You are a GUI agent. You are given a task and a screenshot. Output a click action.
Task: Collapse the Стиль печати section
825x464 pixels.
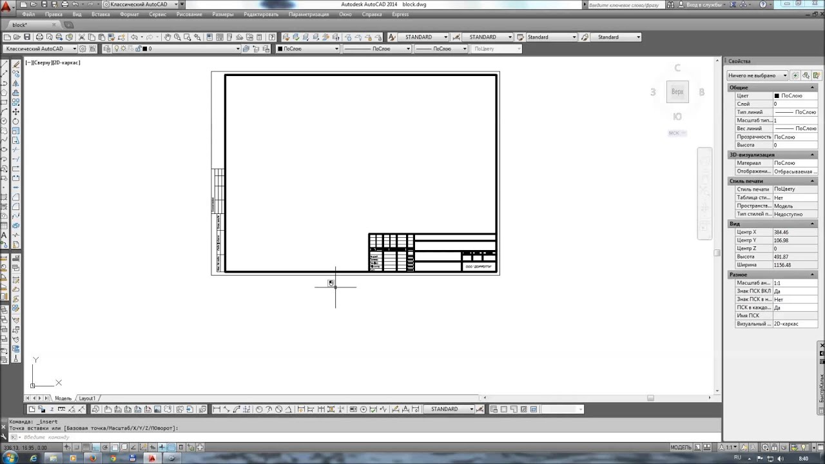pyautogui.click(x=813, y=181)
